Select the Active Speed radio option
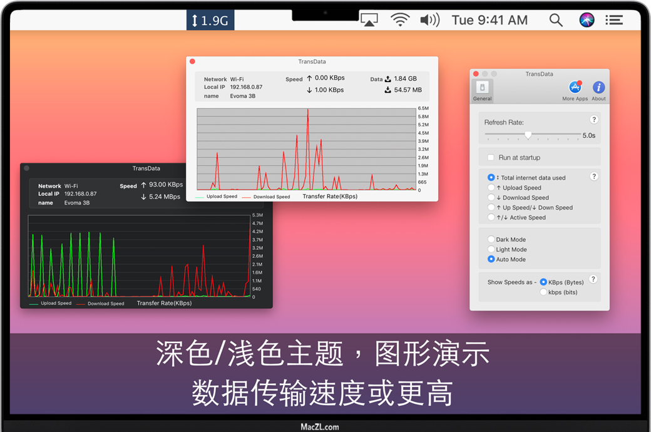The height and width of the screenshot is (432, 651). (491, 217)
